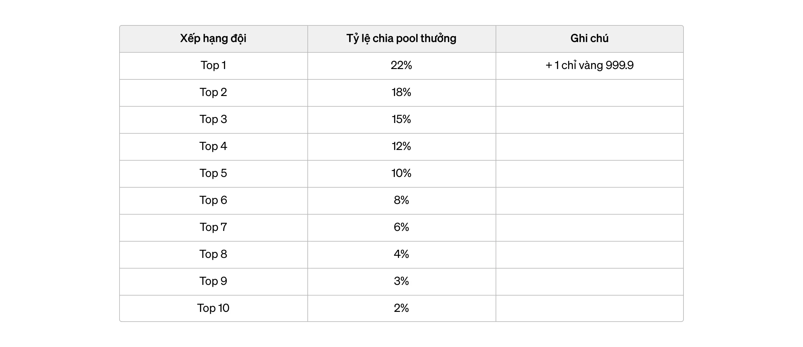Viewport: 803px width, 347px height.
Task: Select the "Top 6" cell
Action: click(213, 200)
